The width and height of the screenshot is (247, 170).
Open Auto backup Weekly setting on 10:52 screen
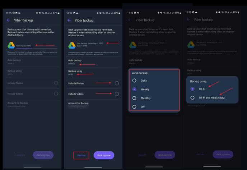click(x=93, y=62)
